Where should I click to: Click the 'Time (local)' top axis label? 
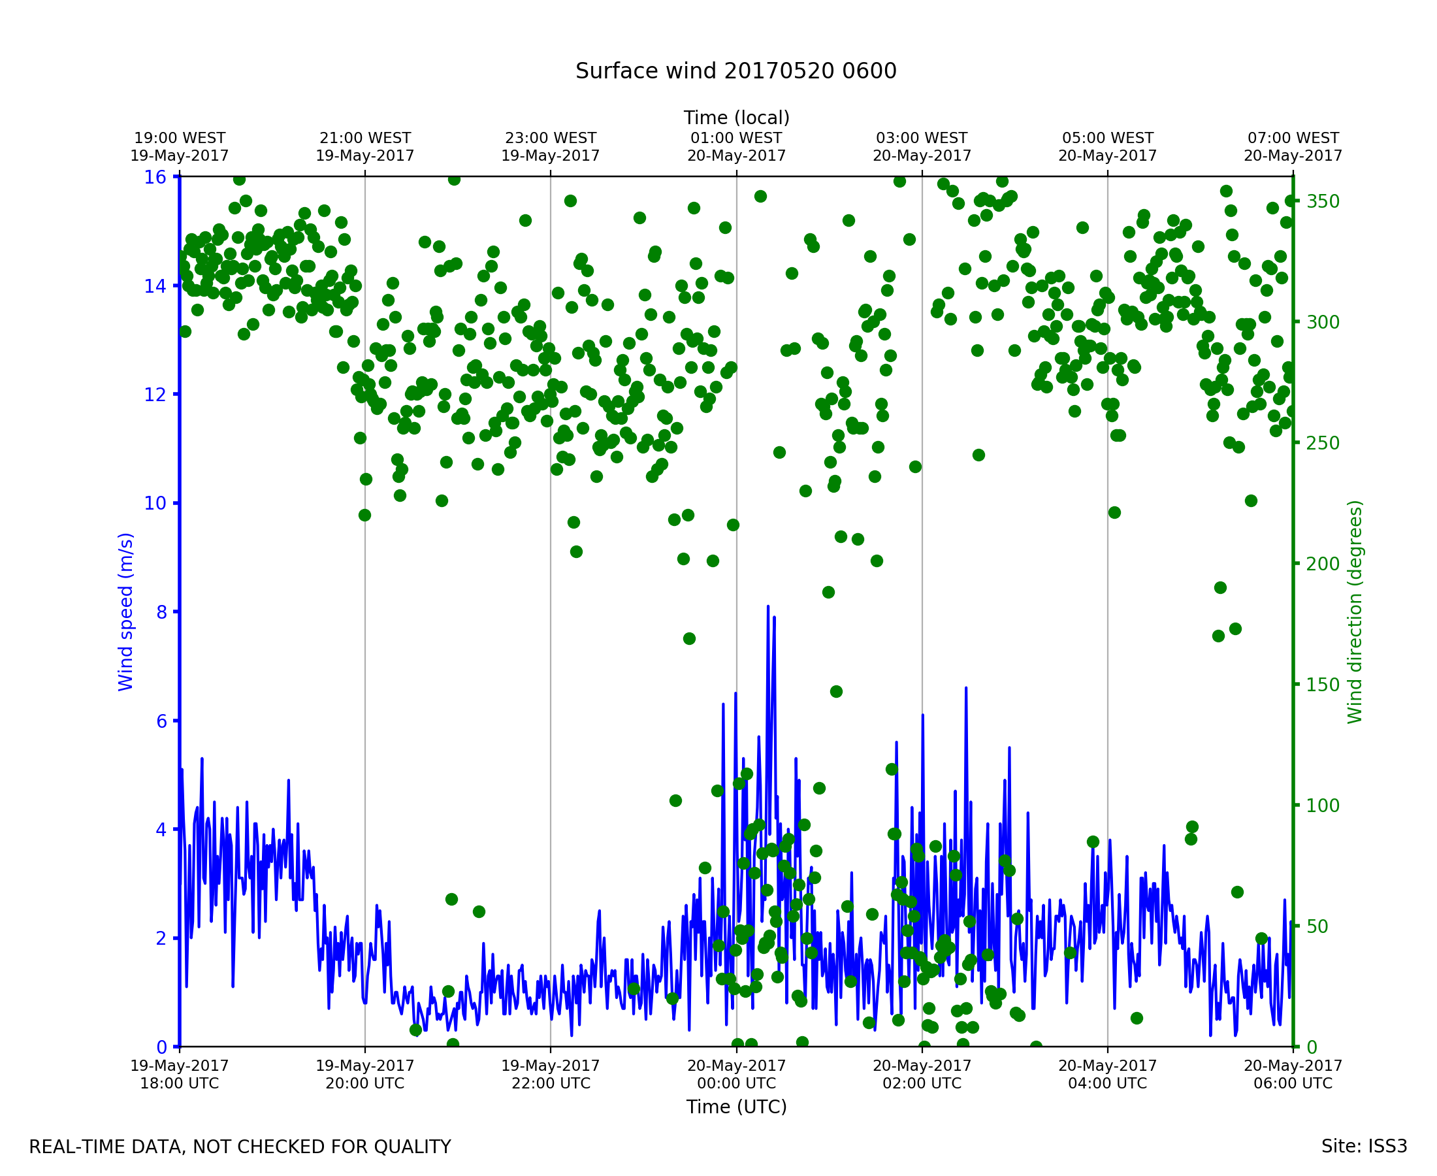click(736, 118)
